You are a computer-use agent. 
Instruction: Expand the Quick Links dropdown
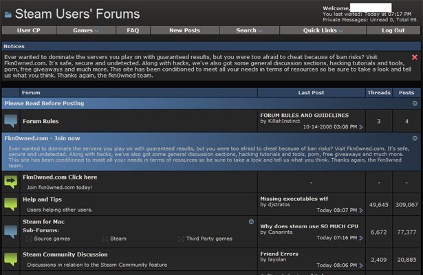click(325, 30)
